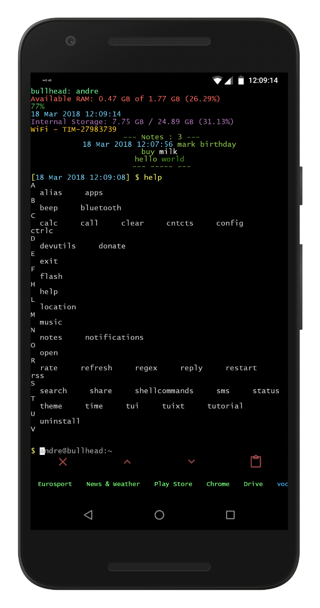Select the 'refresh' command

[x=96, y=368]
